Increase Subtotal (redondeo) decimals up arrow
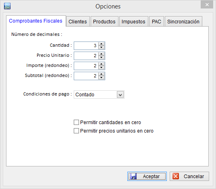This screenshot has height=189, width=216. (102, 74)
